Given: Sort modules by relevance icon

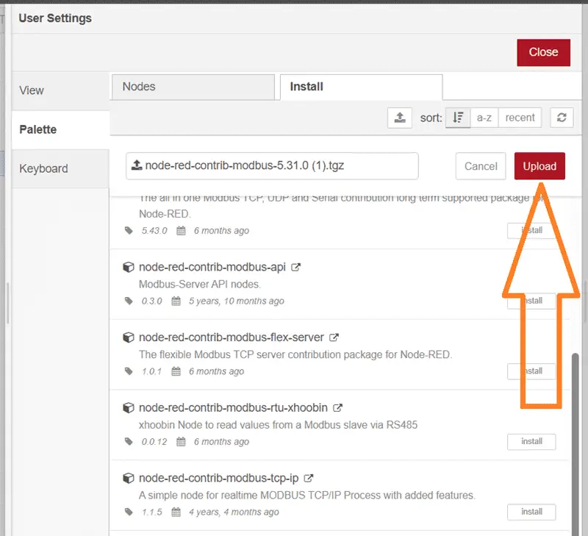Looking at the screenshot, I should [458, 118].
